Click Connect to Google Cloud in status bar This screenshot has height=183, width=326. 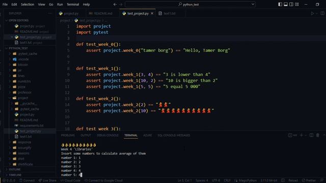(x=104, y=180)
